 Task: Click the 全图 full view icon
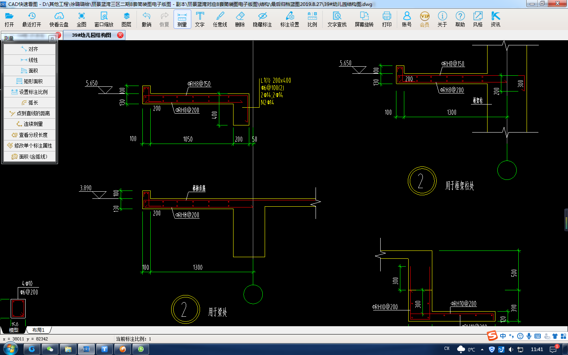(x=81, y=19)
